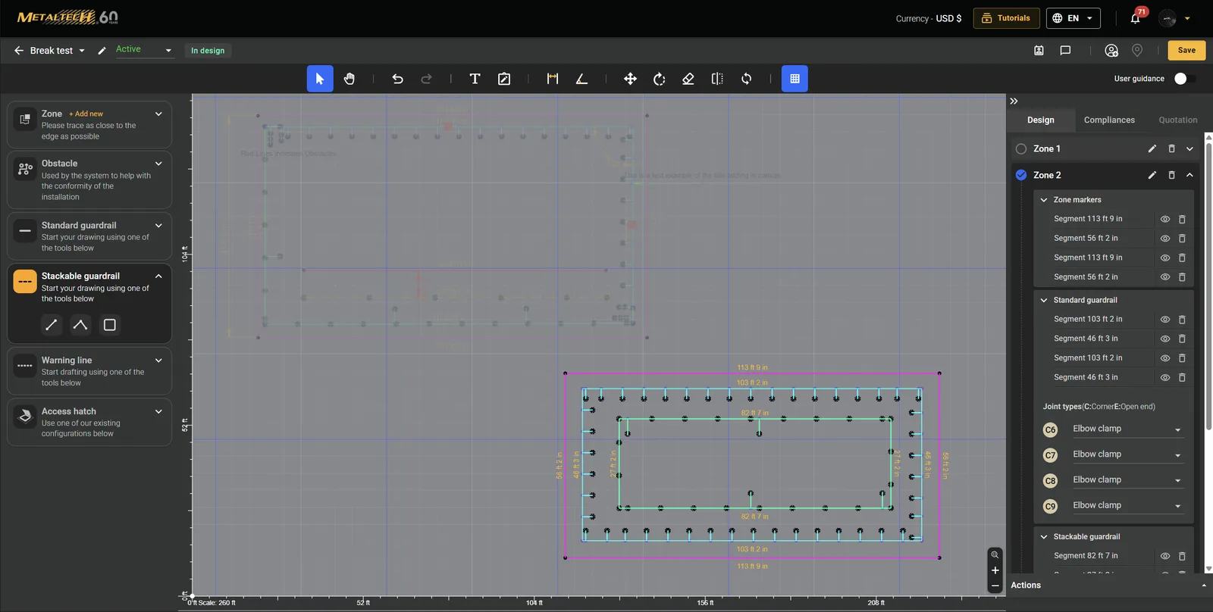The width and height of the screenshot is (1213, 612).
Task: Rename project with pencil icon
Action: click(x=102, y=51)
